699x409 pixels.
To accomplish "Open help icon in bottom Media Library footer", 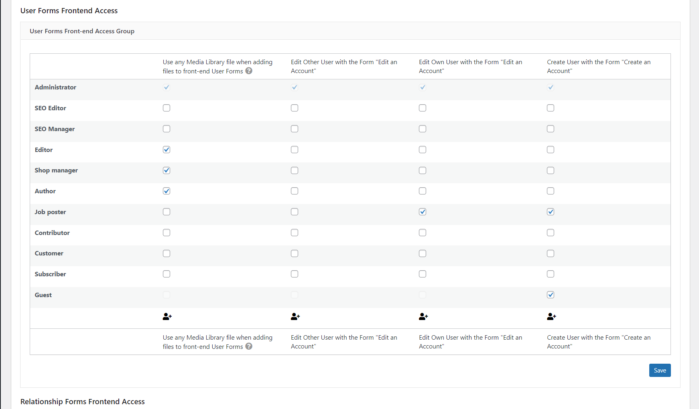I will [x=249, y=346].
